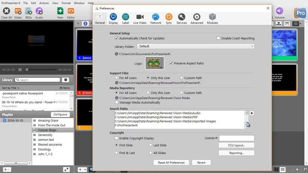Enable Copyright Display checkbox

(x=116, y=138)
